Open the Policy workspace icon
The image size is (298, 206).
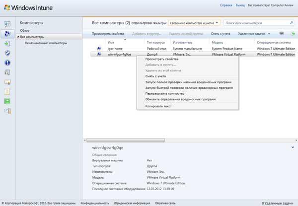point(7,91)
